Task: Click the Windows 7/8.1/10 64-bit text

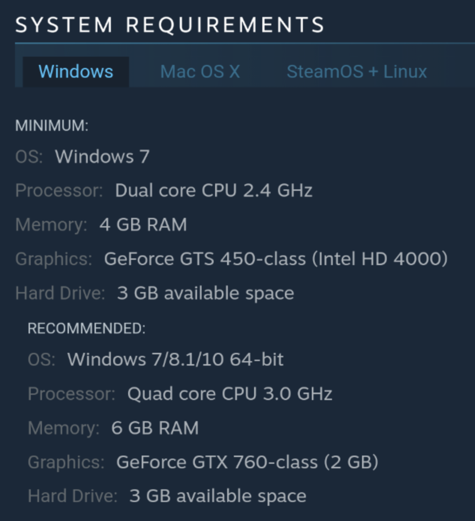Action: click(175, 359)
